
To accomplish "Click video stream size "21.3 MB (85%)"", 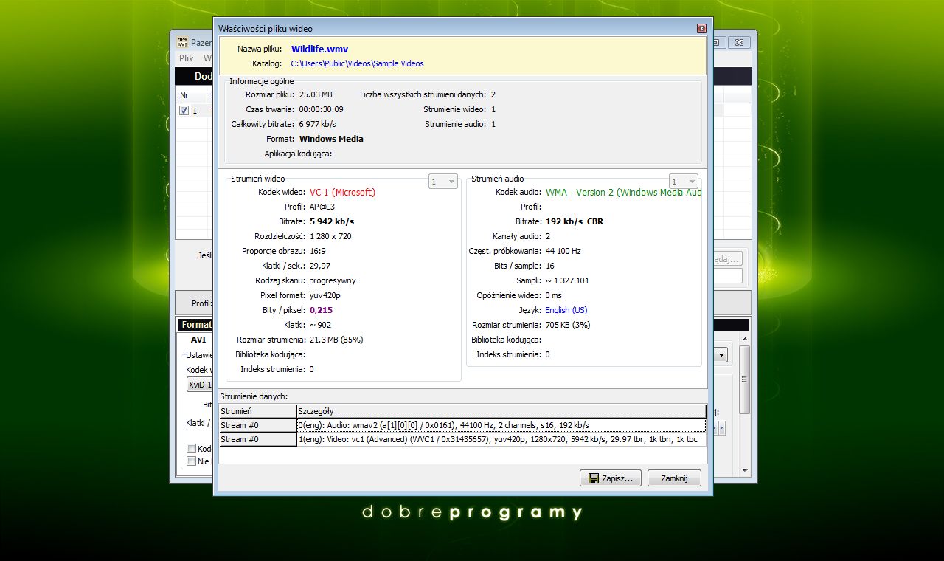I will 336,340.
